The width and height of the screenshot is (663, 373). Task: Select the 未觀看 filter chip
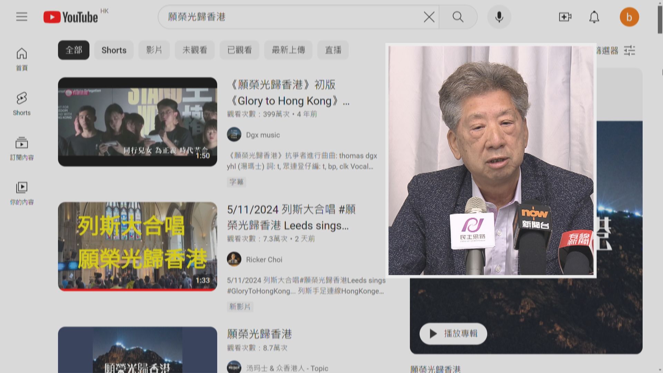195,50
